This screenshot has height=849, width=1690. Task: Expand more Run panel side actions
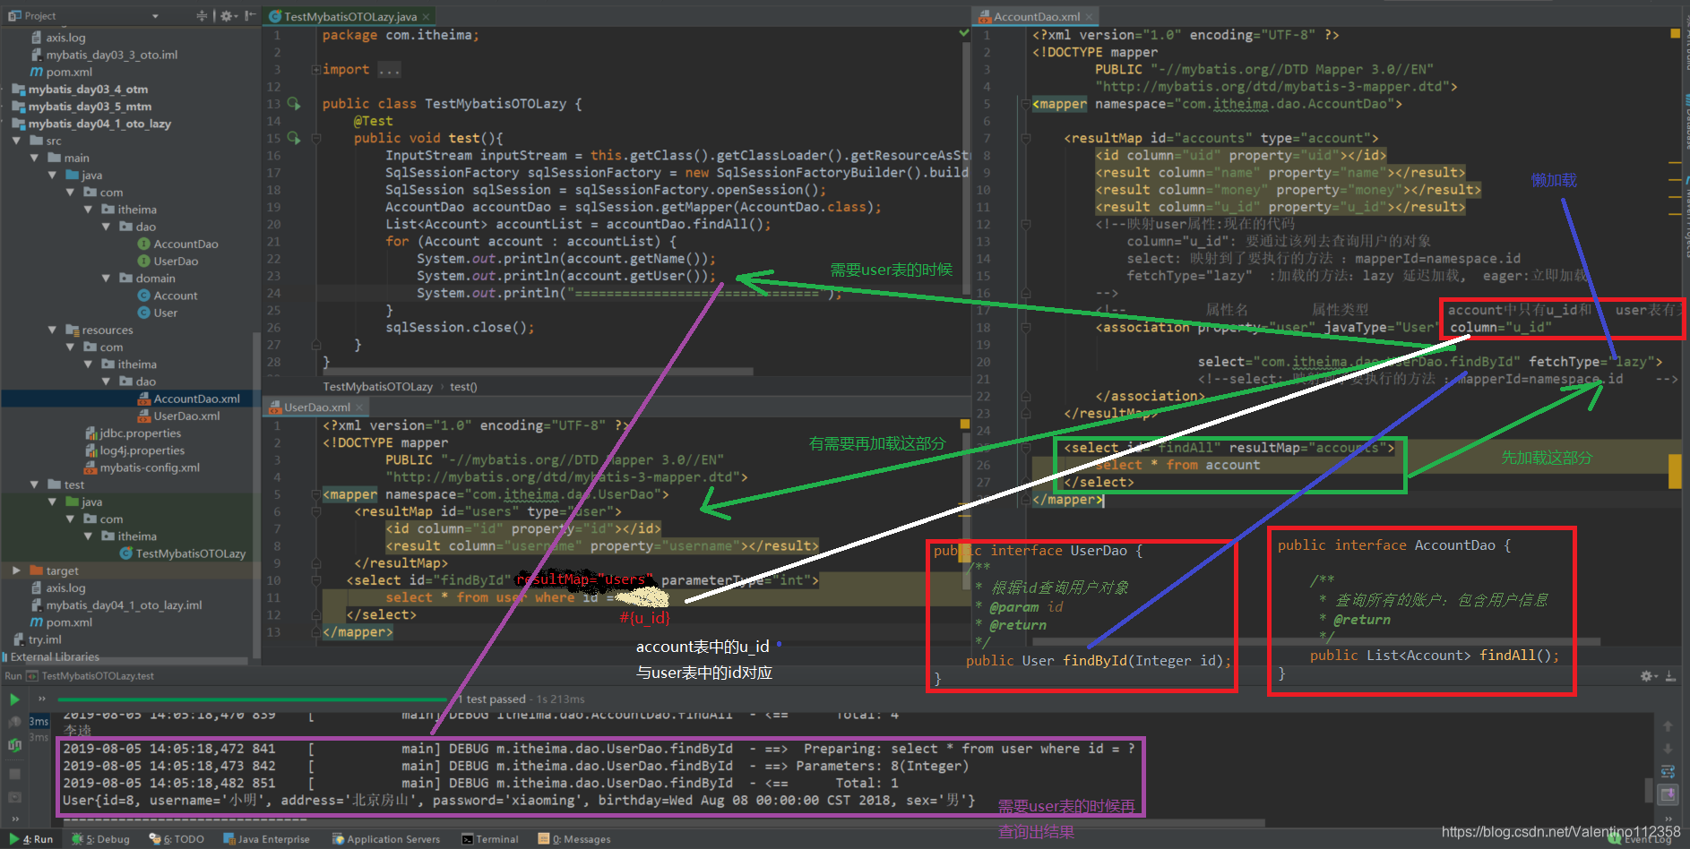pos(14,818)
